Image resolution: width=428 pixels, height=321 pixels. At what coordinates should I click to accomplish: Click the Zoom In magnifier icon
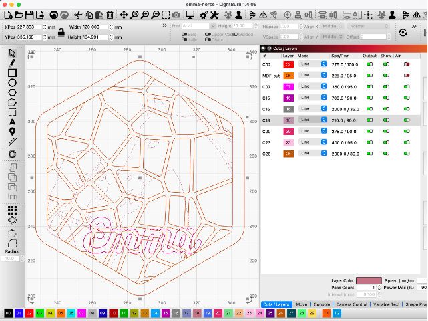(145, 15)
